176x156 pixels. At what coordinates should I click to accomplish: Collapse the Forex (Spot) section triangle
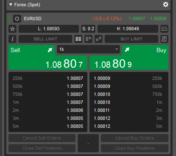[11, 5]
